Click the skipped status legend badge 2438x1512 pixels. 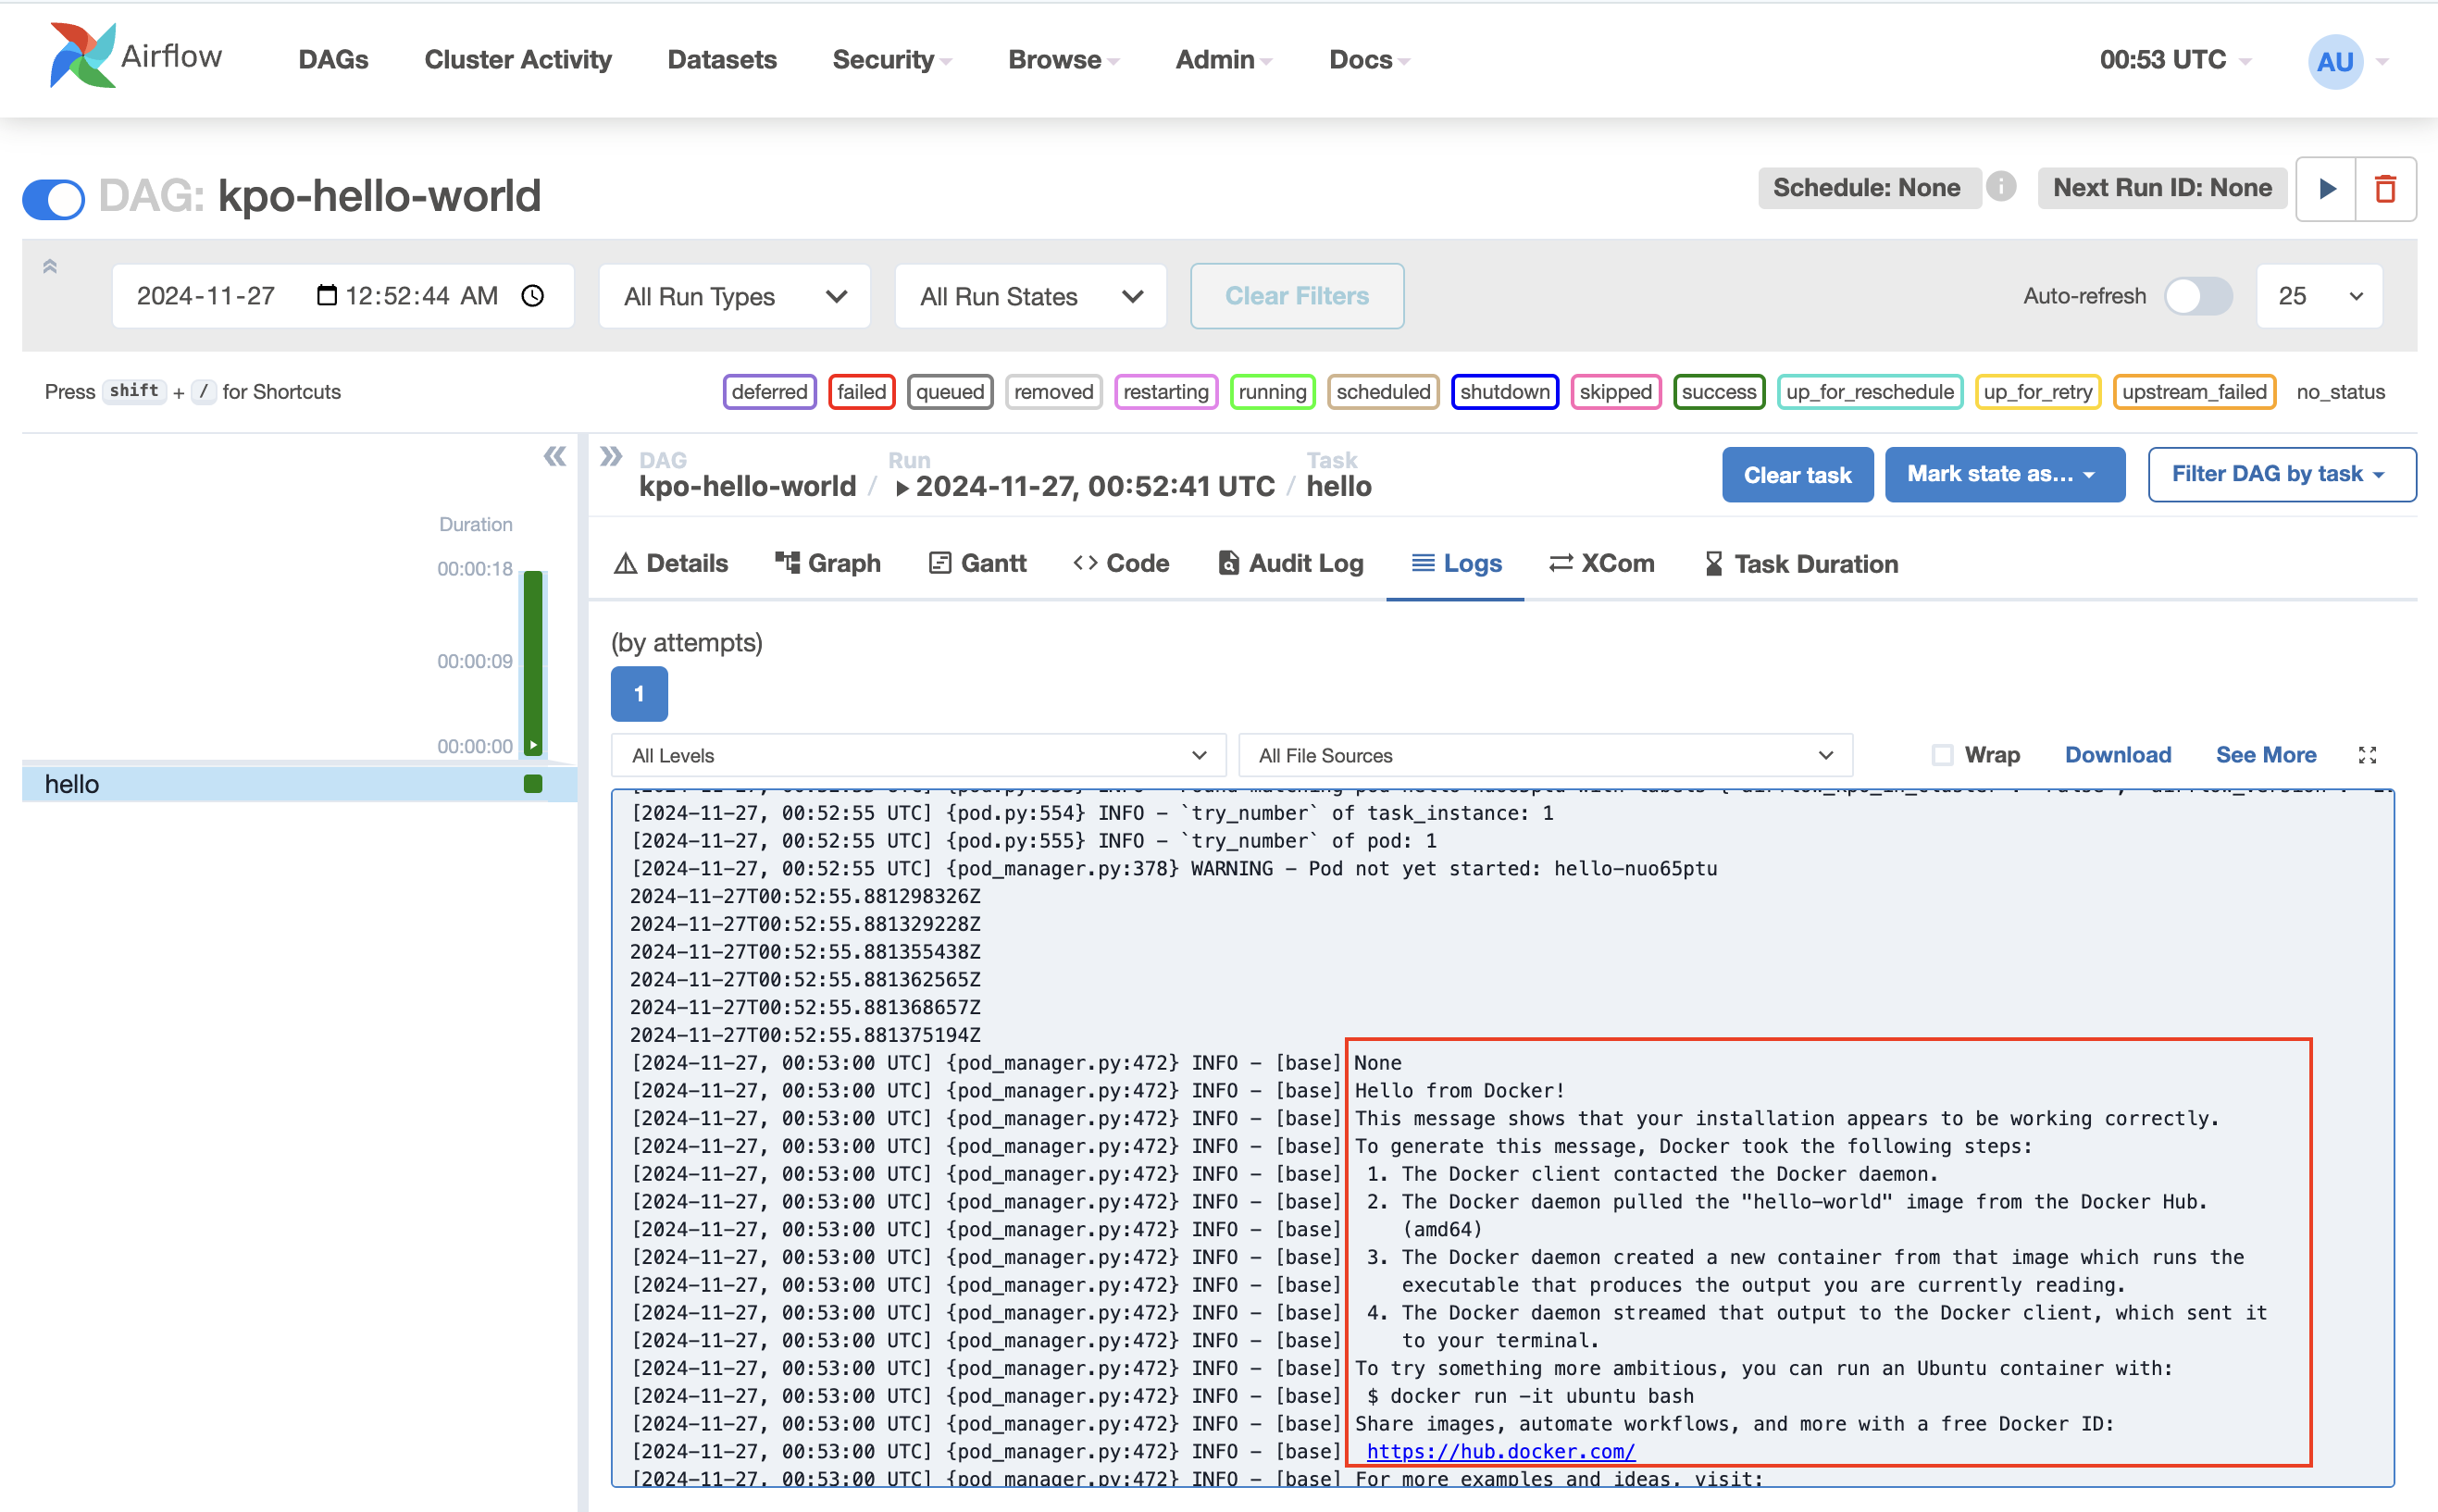1615,392
